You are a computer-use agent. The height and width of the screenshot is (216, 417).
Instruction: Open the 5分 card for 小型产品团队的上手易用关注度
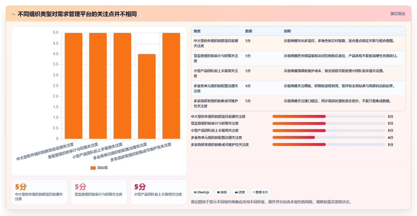point(158,192)
